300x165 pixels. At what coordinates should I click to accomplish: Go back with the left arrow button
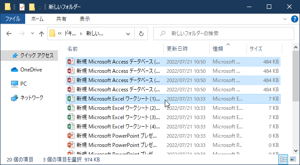(9, 34)
